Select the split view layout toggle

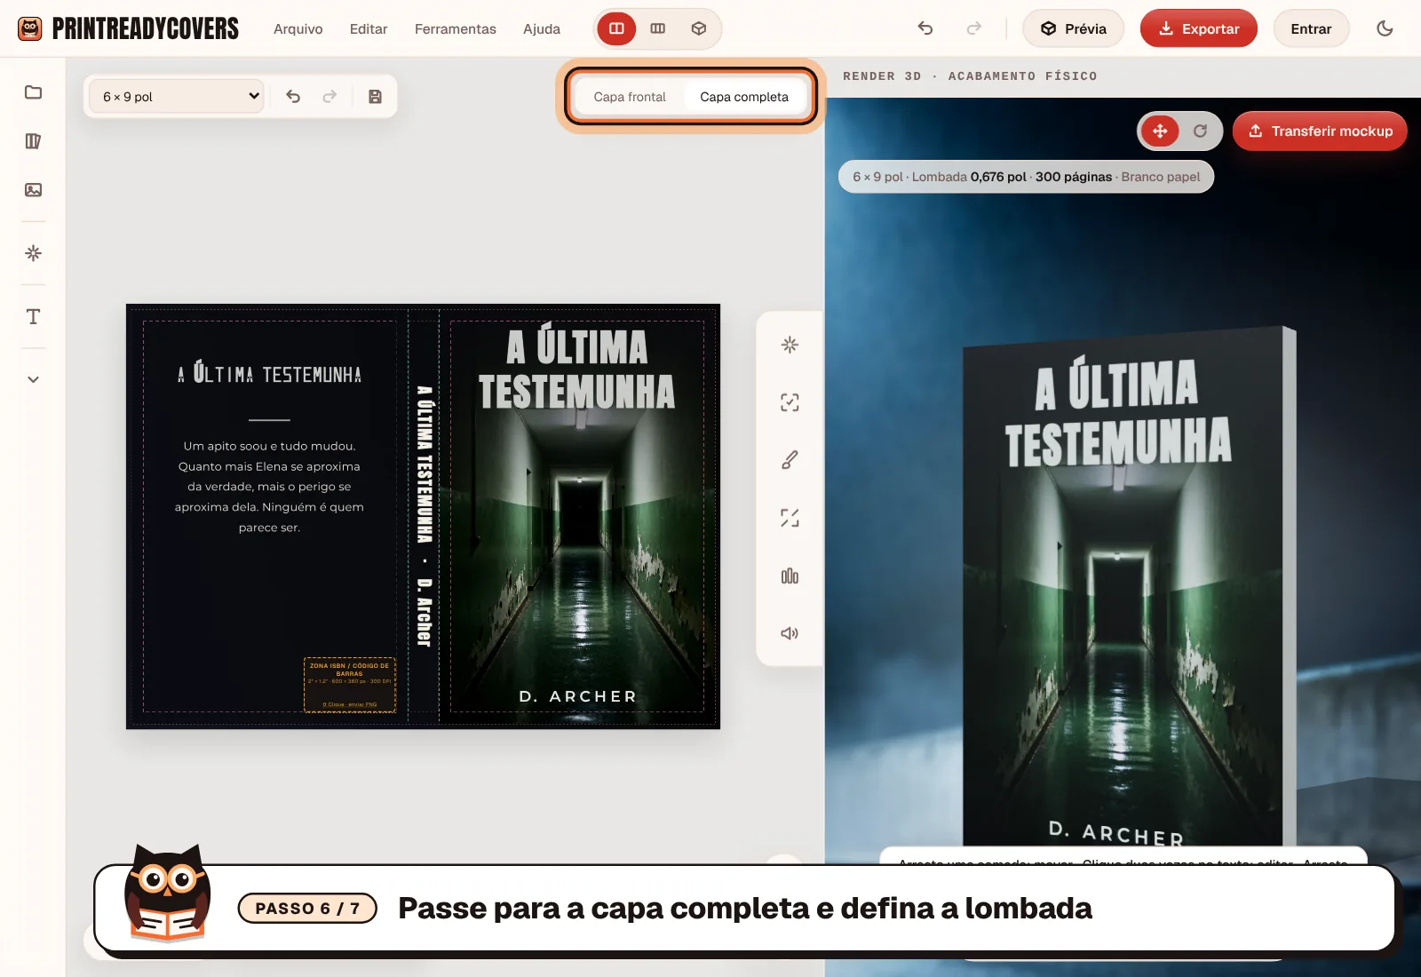(x=616, y=28)
